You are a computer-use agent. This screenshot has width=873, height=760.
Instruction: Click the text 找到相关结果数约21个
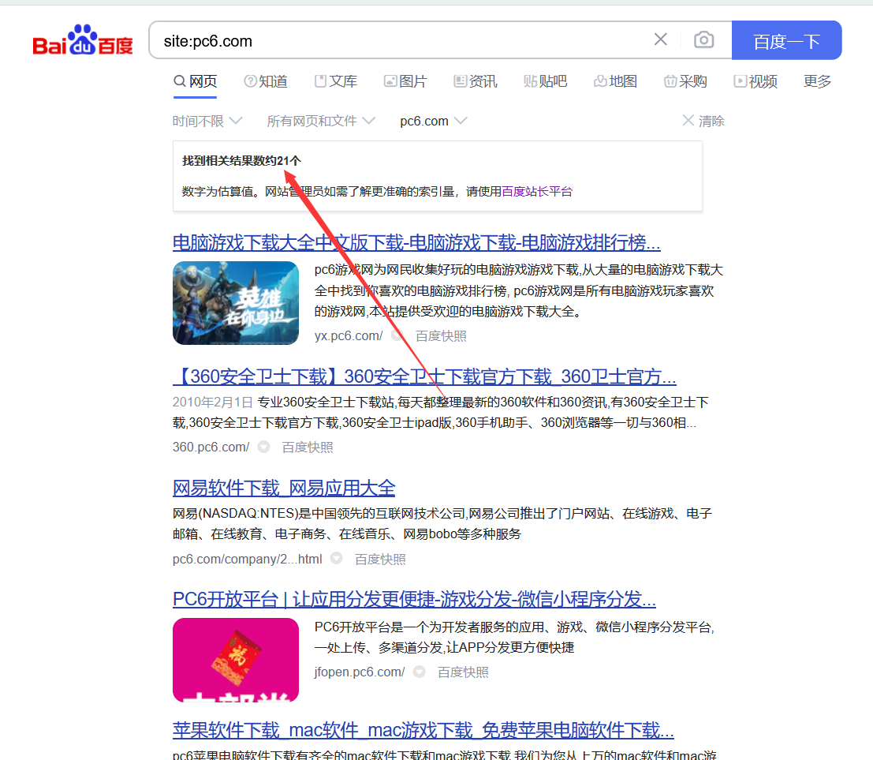click(241, 161)
